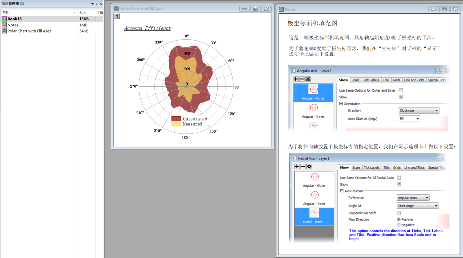Select Radial - Inner 1 icon in Radial Axis dialog
Image resolution: width=463 pixels, height=258 pixels.
pos(315,213)
